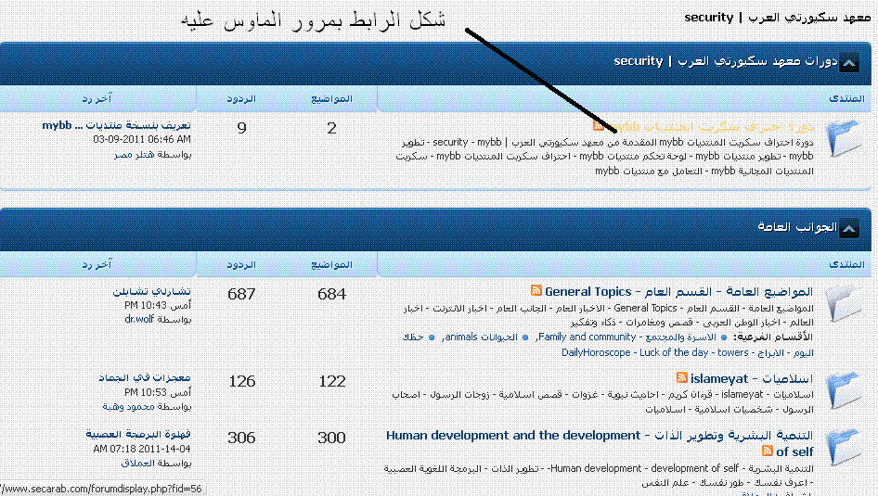Viewport: 878px width, 496px height.
Task: Open the Family and community subforum
Action: [627, 337]
